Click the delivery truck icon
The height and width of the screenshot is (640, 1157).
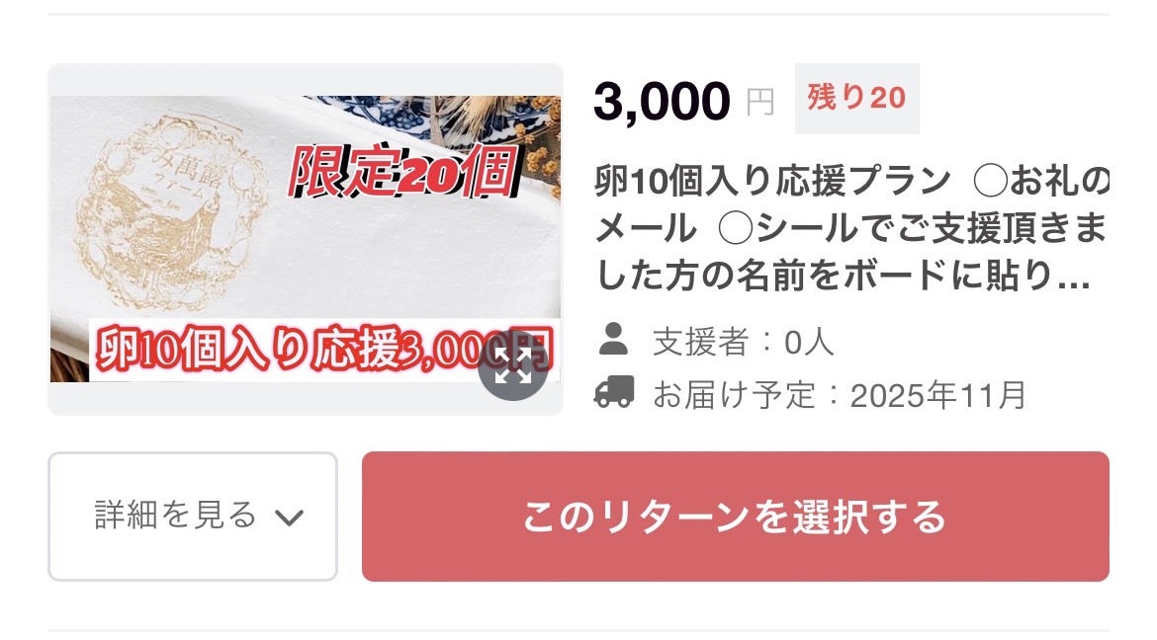[x=614, y=392]
